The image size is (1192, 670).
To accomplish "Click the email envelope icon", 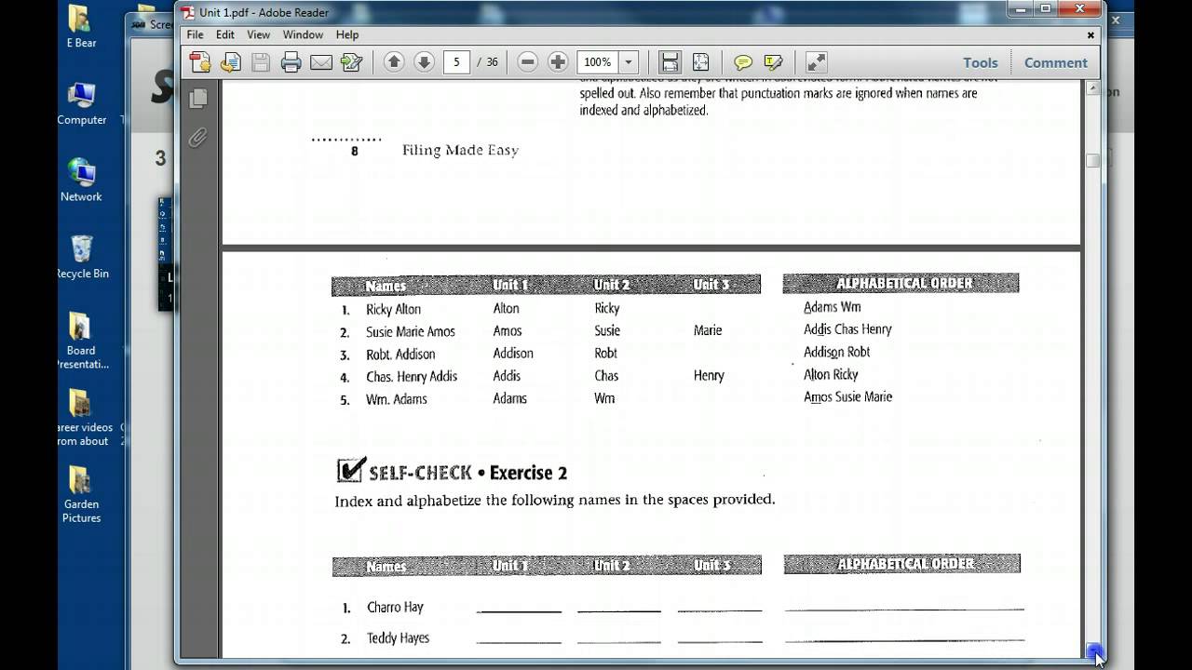I will [x=321, y=62].
